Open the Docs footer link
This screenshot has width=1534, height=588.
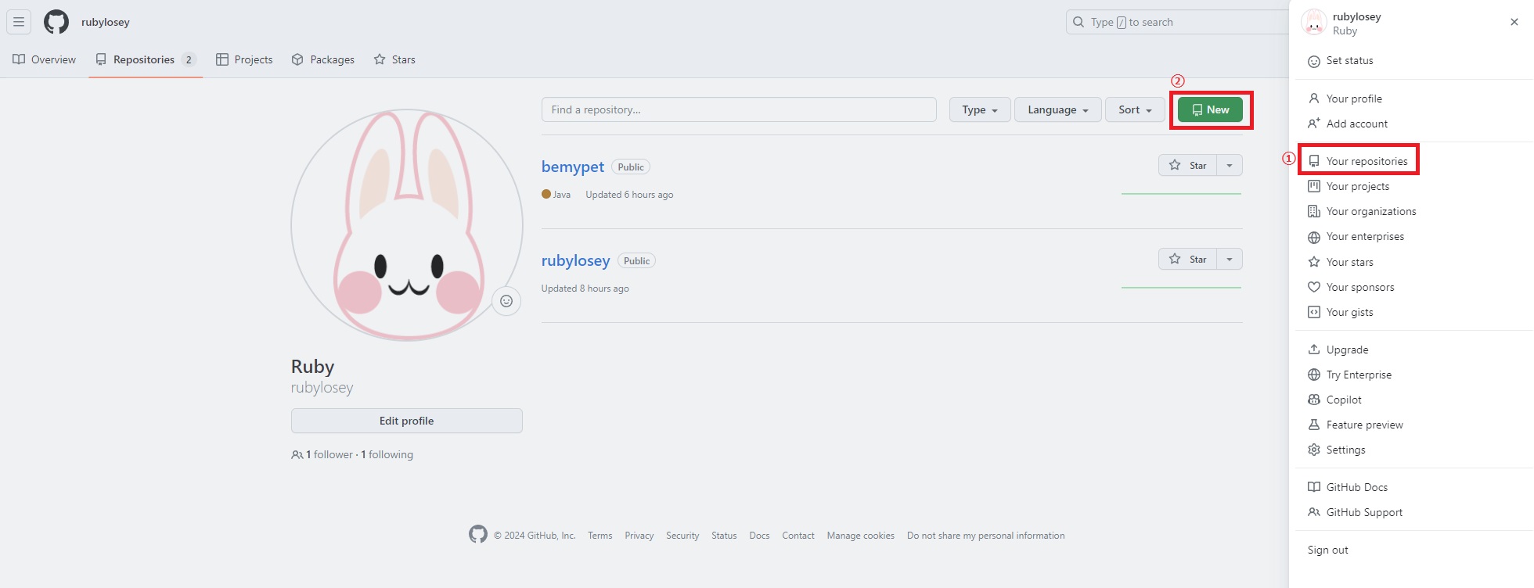759,536
